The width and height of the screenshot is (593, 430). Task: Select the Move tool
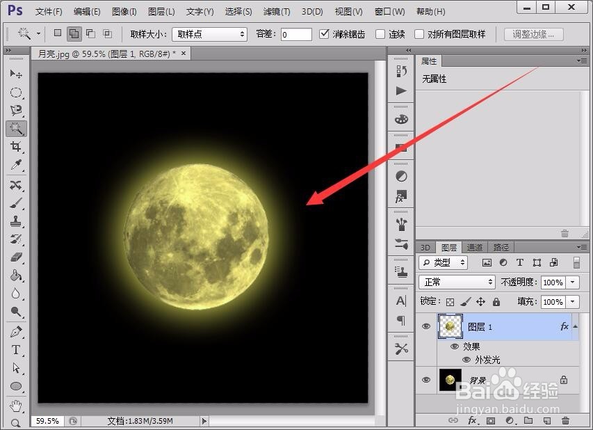(16, 74)
